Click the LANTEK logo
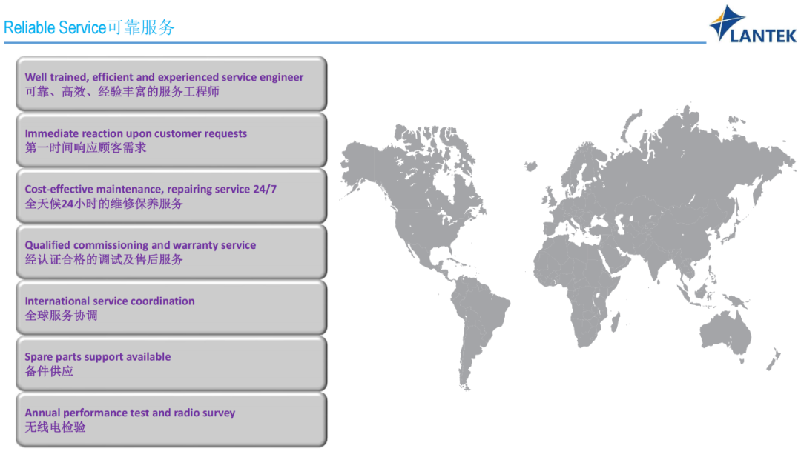Screen dimensions: 801x457 pos(753,24)
